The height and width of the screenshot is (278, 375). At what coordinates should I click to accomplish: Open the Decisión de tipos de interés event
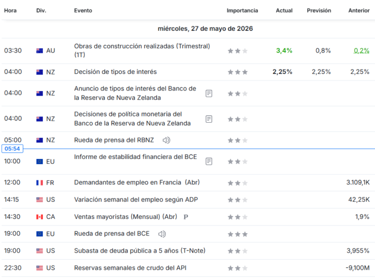[115, 72]
